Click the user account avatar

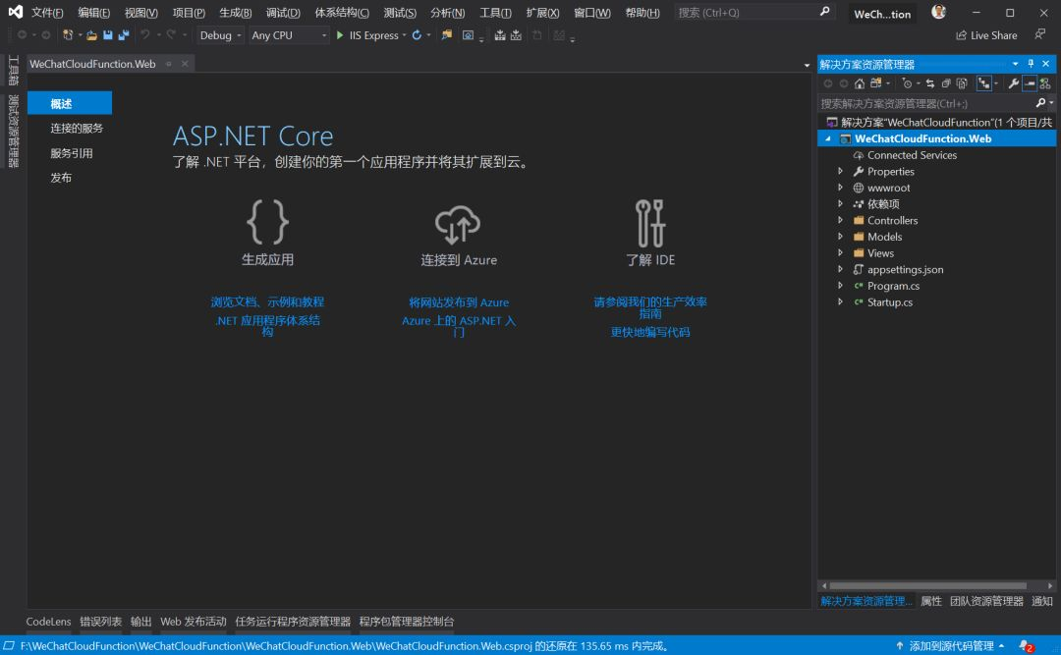[938, 12]
